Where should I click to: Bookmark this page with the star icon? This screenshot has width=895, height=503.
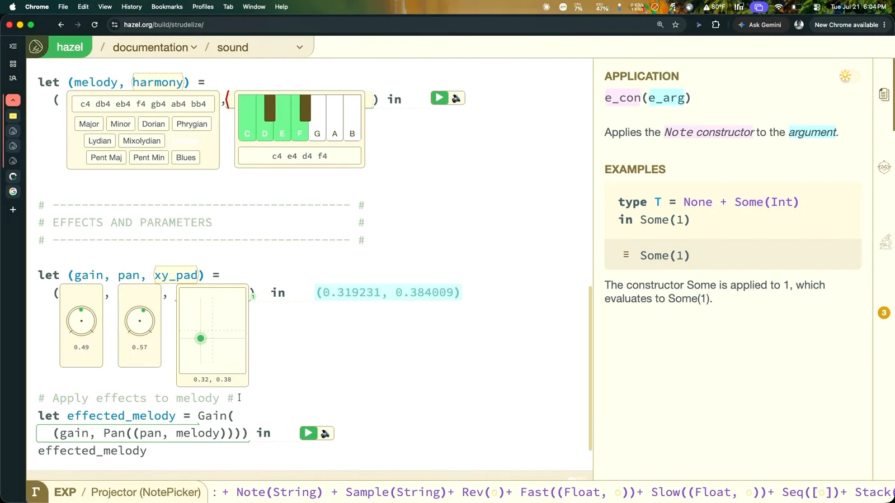coord(676,25)
